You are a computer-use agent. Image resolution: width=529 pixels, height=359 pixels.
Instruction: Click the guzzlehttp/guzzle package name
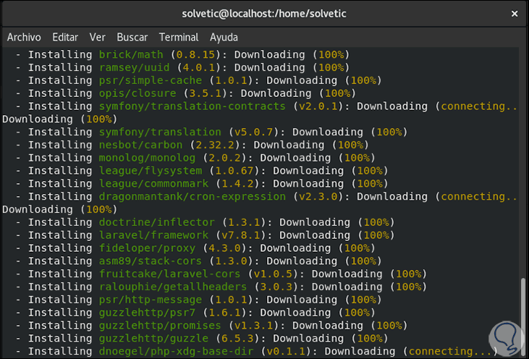coord(153,338)
